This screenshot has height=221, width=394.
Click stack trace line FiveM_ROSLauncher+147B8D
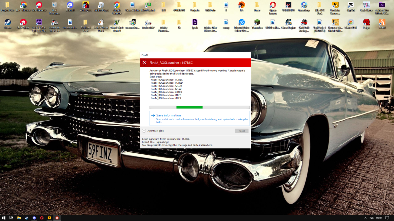pyautogui.click(x=167, y=83)
